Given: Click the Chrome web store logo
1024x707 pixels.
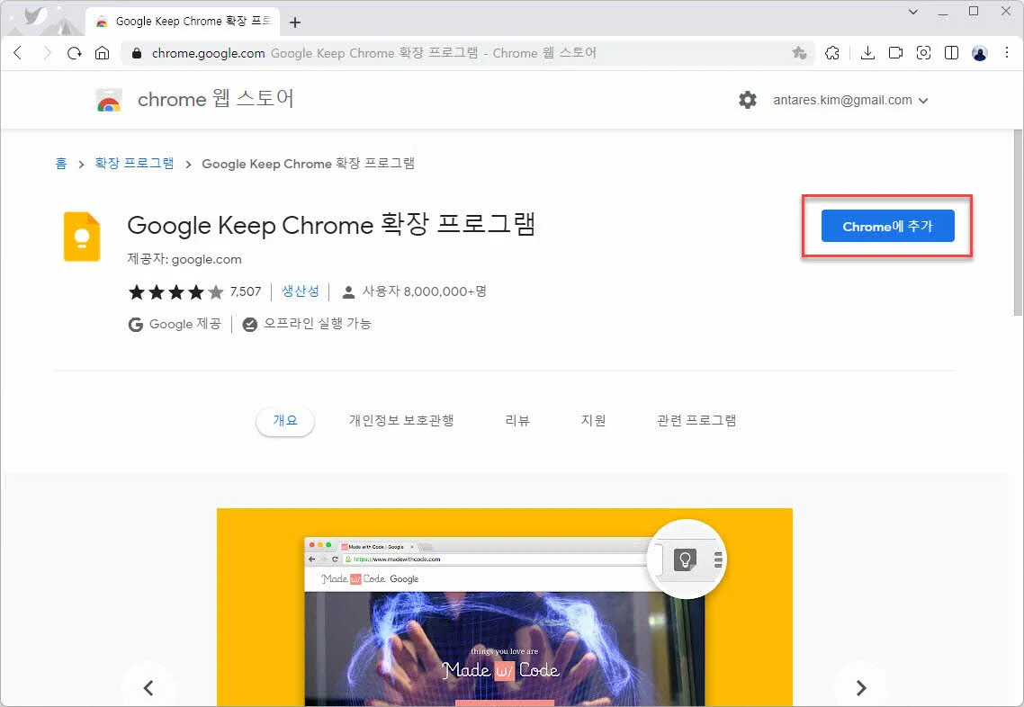Looking at the screenshot, I should click(x=109, y=100).
